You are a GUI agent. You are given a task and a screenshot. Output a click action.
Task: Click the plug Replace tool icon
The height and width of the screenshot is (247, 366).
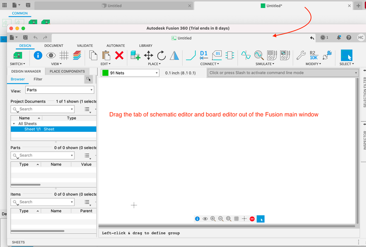click(x=327, y=55)
